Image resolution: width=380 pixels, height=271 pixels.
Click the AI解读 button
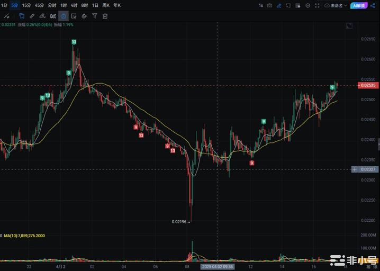(358, 5)
